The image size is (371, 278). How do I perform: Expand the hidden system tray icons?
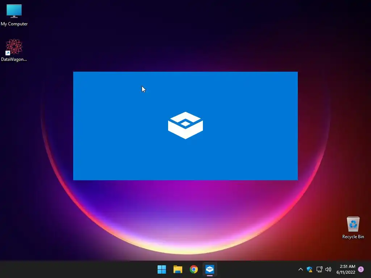coord(300,269)
